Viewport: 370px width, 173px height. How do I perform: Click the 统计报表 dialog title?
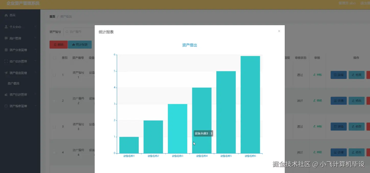pyautogui.click(x=106, y=32)
